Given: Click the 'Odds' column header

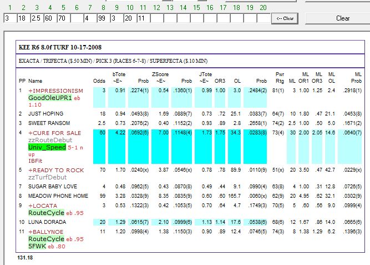Looking at the screenshot, I should coord(99,81).
